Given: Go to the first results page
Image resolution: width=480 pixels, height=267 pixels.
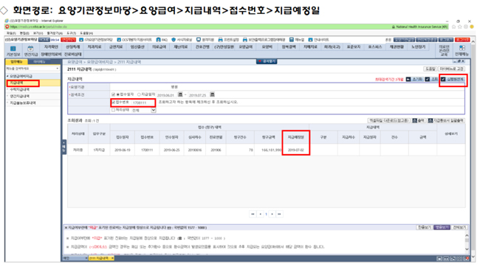Looking at the screenshot, I should click(253, 214).
